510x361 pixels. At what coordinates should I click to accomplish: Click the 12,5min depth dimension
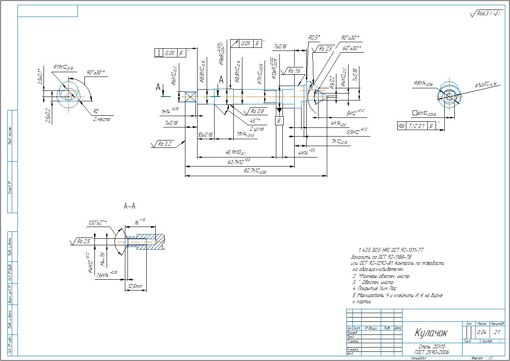[135, 286]
